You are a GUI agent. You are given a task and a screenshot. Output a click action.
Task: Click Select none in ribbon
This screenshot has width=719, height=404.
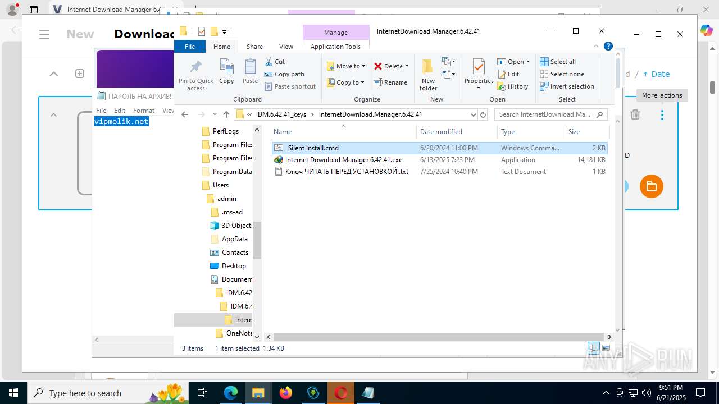tap(562, 74)
